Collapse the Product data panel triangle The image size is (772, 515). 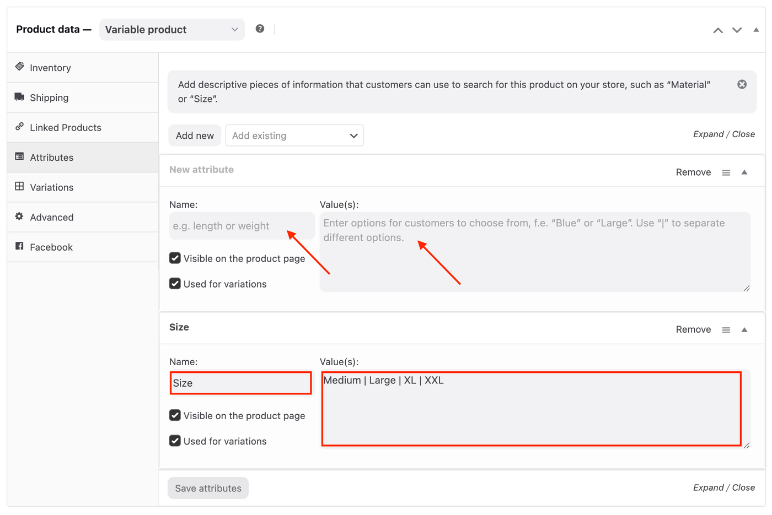coord(756,30)
